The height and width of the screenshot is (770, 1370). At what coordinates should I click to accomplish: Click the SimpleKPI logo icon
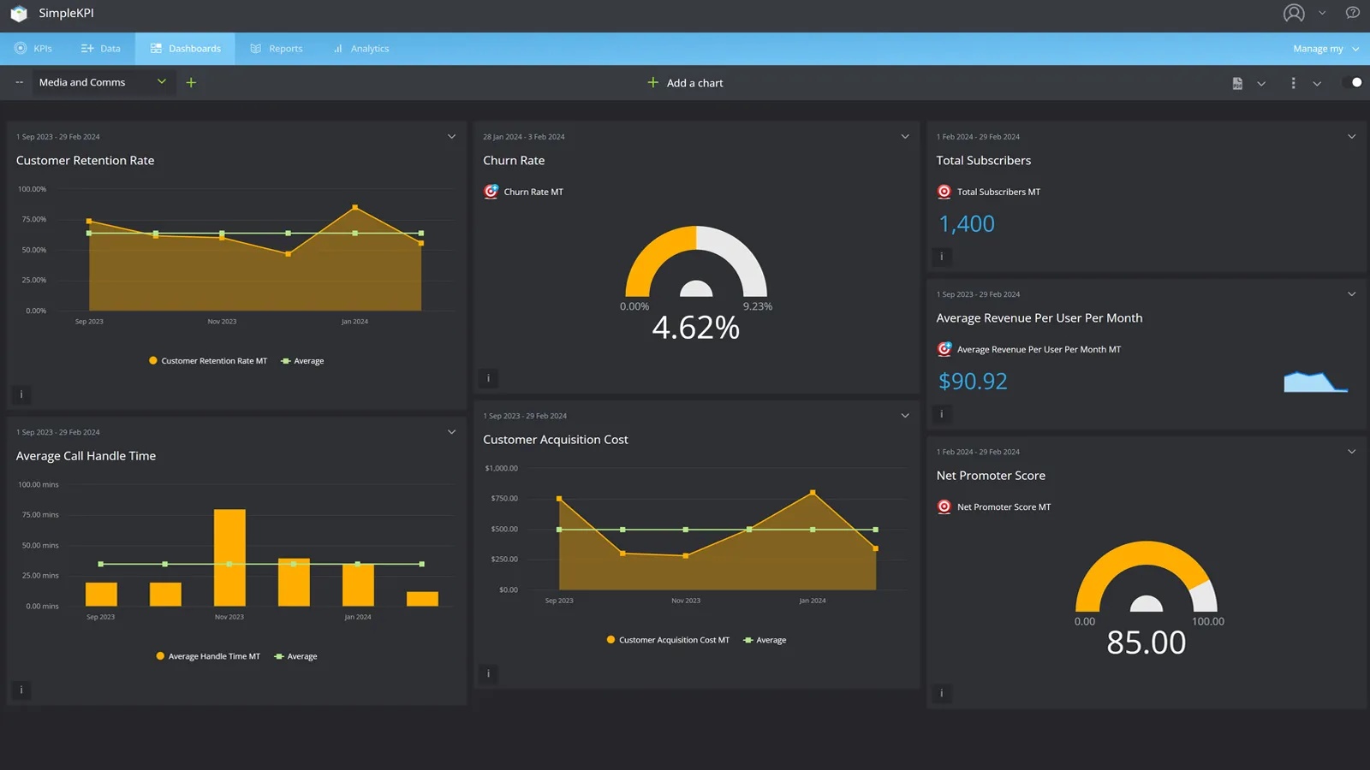(x=18, y=14)
